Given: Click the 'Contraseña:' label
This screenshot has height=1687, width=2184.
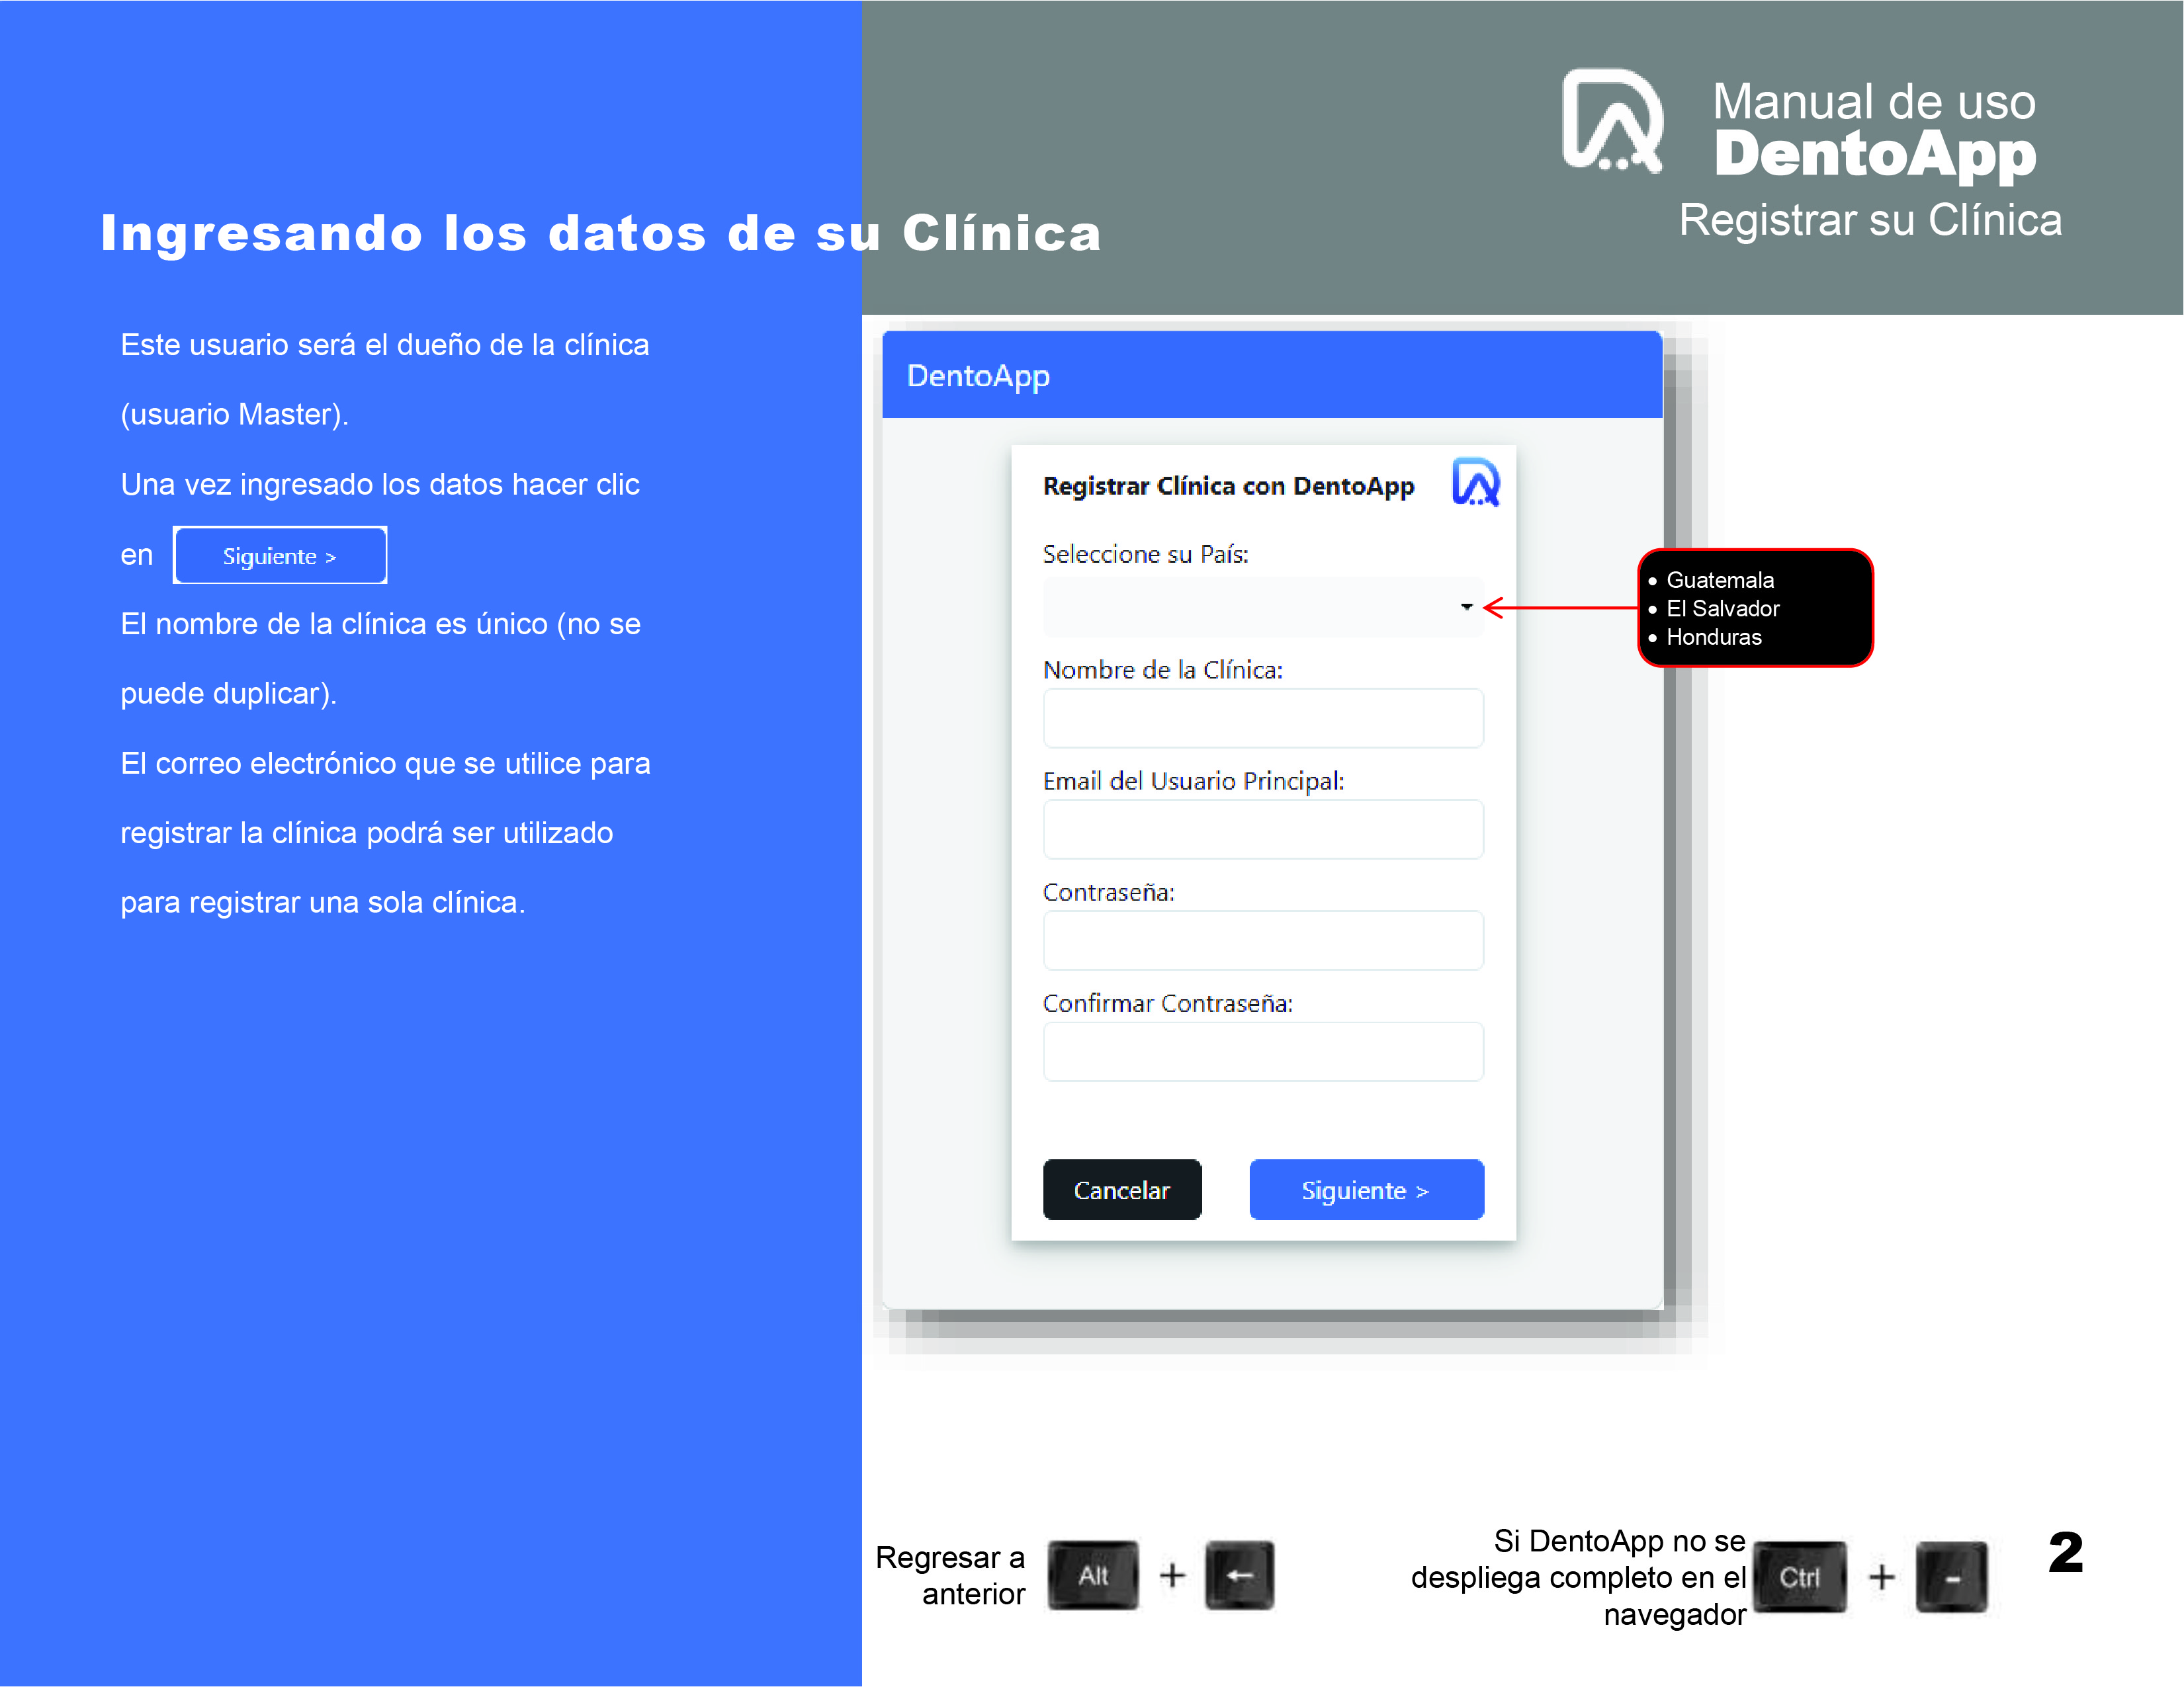Looking at the screenshot, I should (x=1109, y=891).
